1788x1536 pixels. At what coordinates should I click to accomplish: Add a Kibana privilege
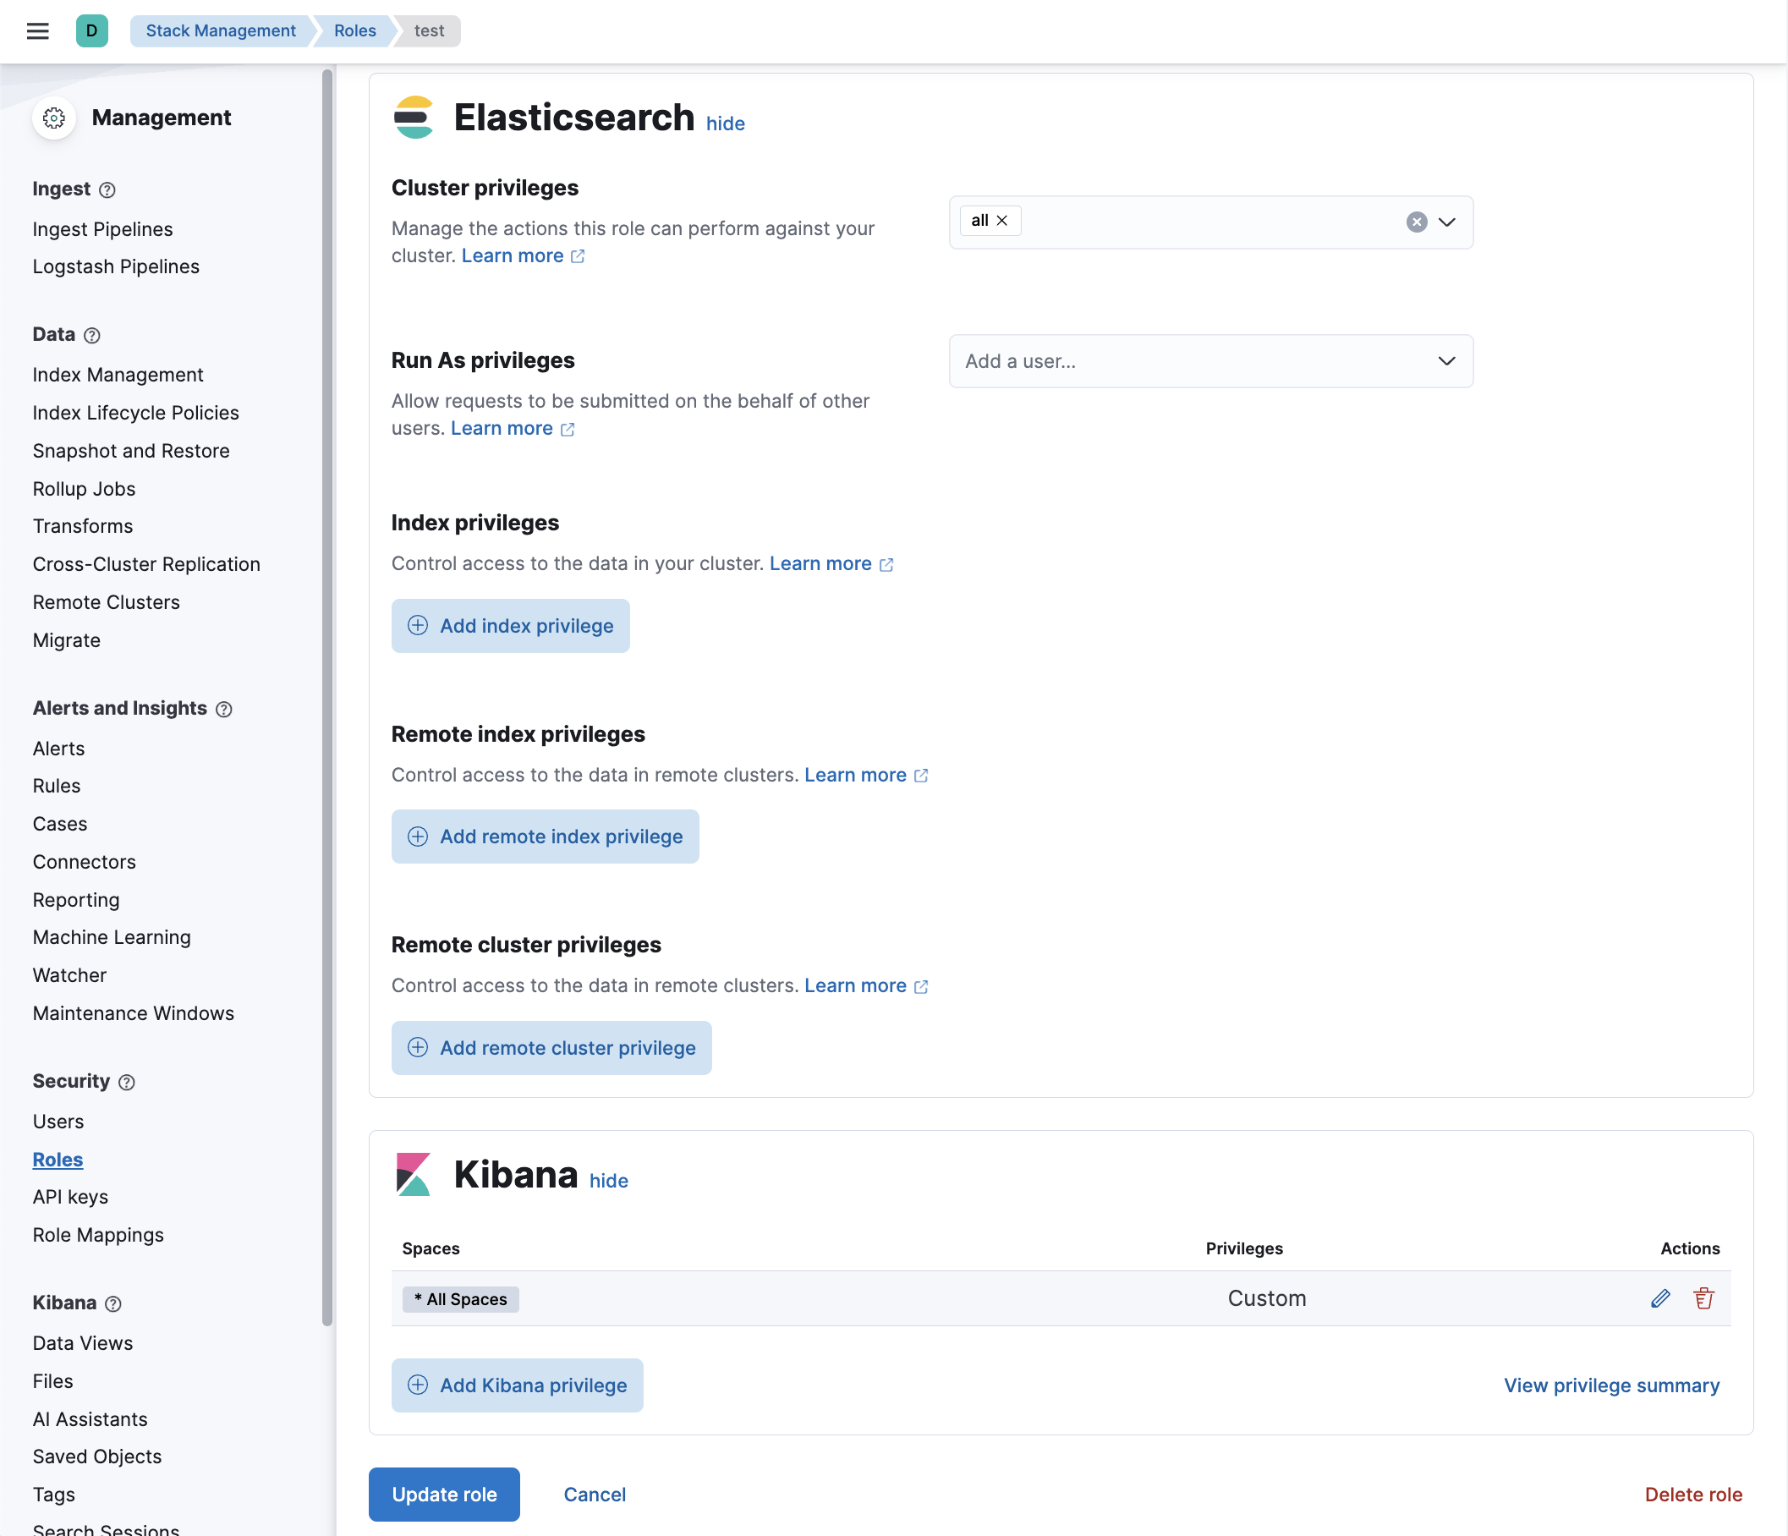(517, 1385)
